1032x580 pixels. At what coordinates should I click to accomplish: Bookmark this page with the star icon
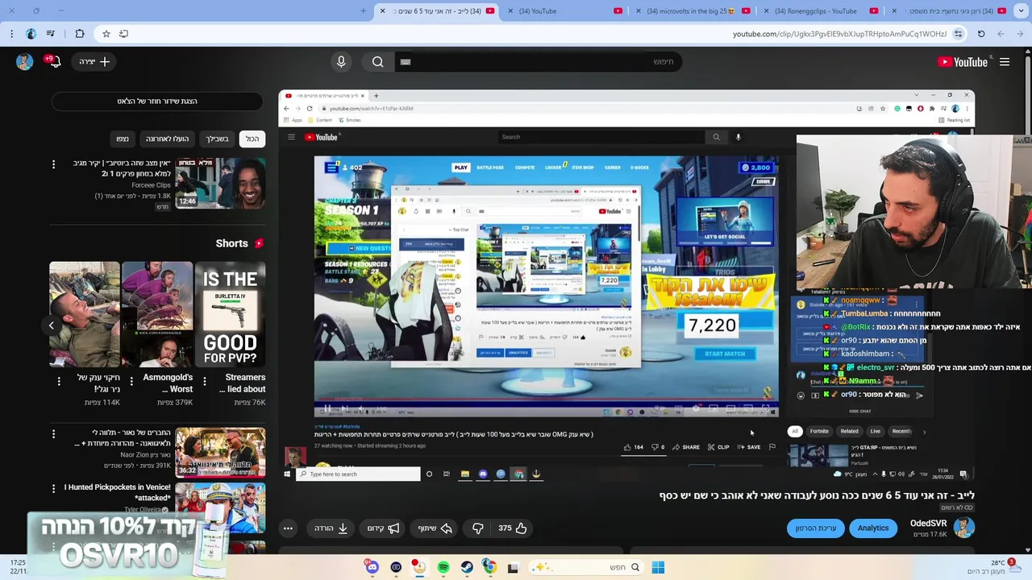pos(106,34)
